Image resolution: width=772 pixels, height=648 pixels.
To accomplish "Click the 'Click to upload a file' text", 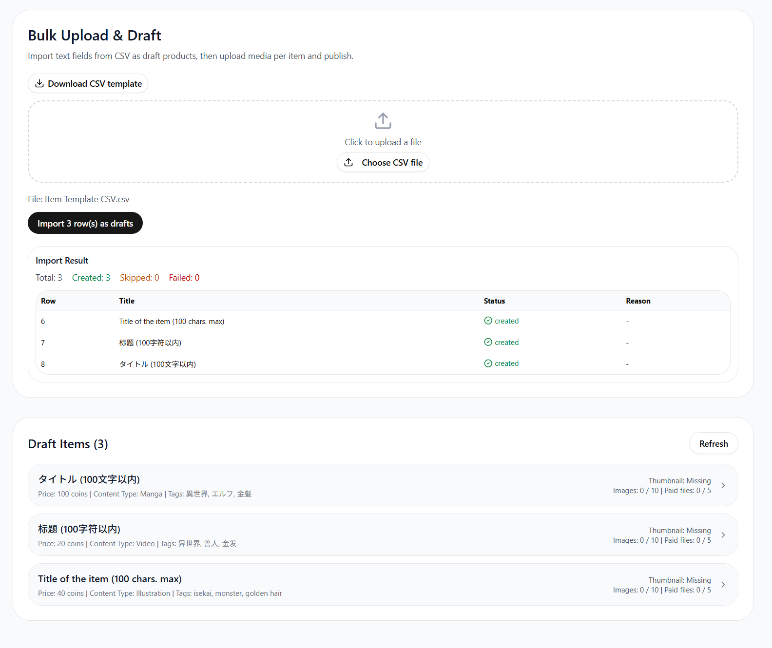I will pos(383,142).
